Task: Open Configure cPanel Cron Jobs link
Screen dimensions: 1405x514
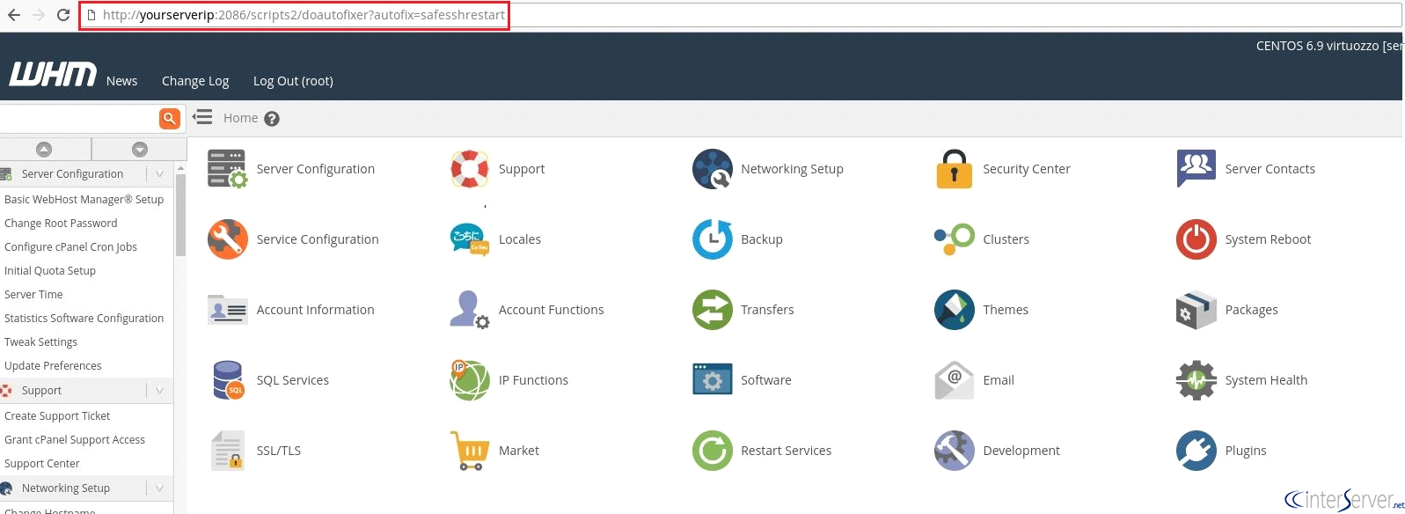Action: click(x=70, y=247)
